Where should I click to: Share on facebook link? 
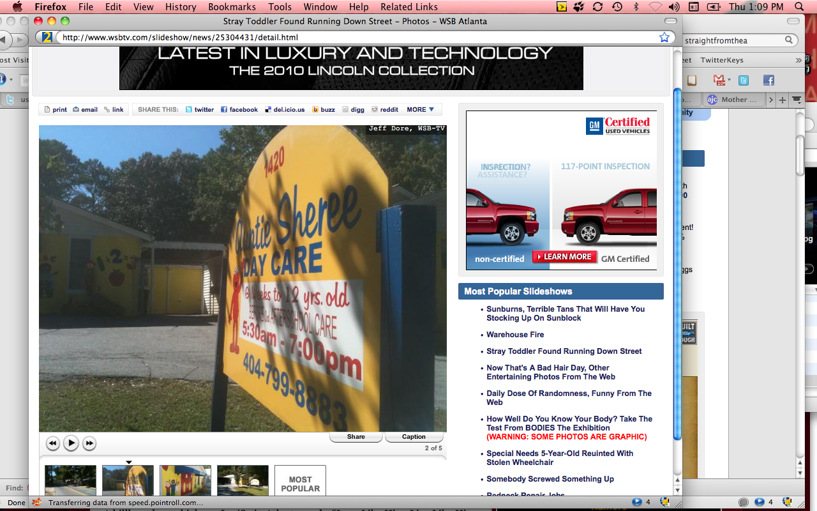pos(239,110)
